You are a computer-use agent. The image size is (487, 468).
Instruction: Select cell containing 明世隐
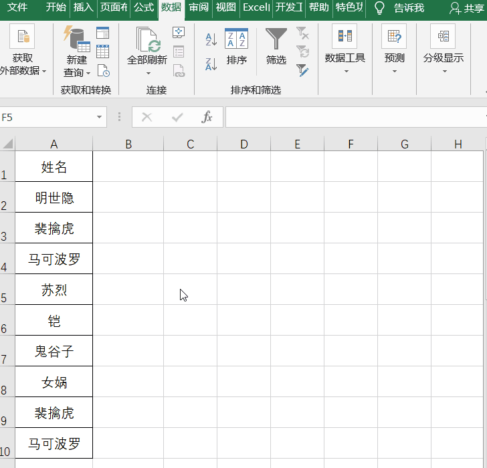tap(54, 197)
